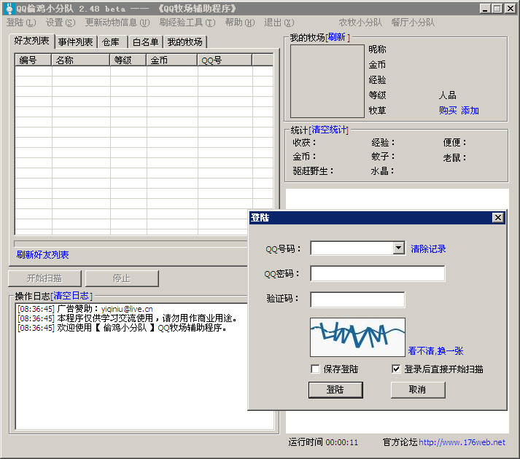
Task: Click the 清除记录 link
Action: 428,249
